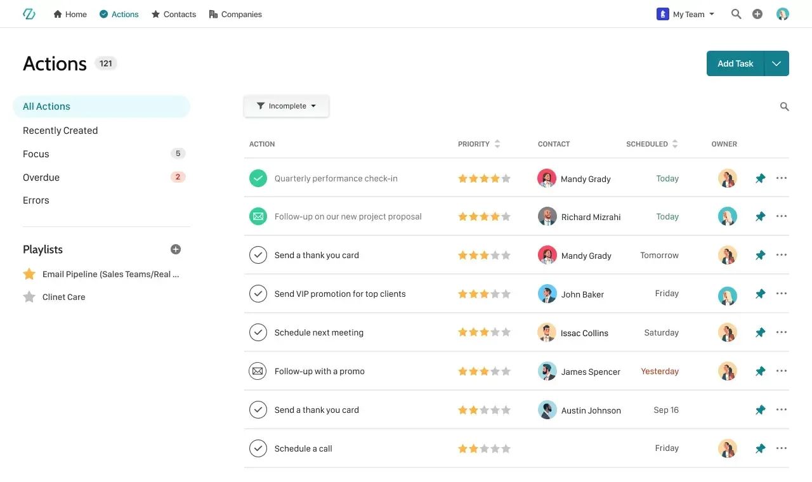Open more options for Schedule next meeting

tap(782, 332)
